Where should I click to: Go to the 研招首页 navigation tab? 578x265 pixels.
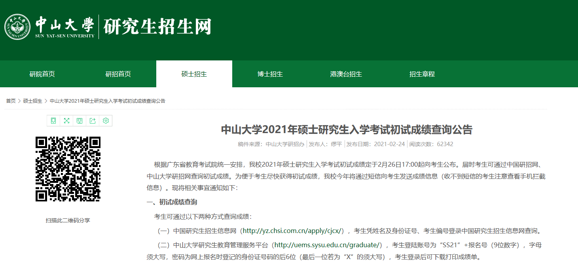pyautogui.click(x=118, y=74)
